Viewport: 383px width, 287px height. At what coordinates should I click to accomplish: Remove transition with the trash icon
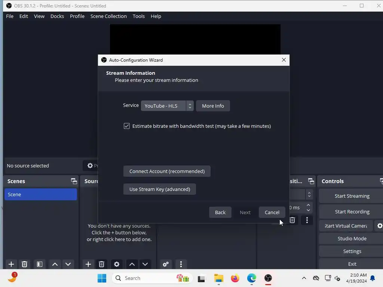point(292,220)
